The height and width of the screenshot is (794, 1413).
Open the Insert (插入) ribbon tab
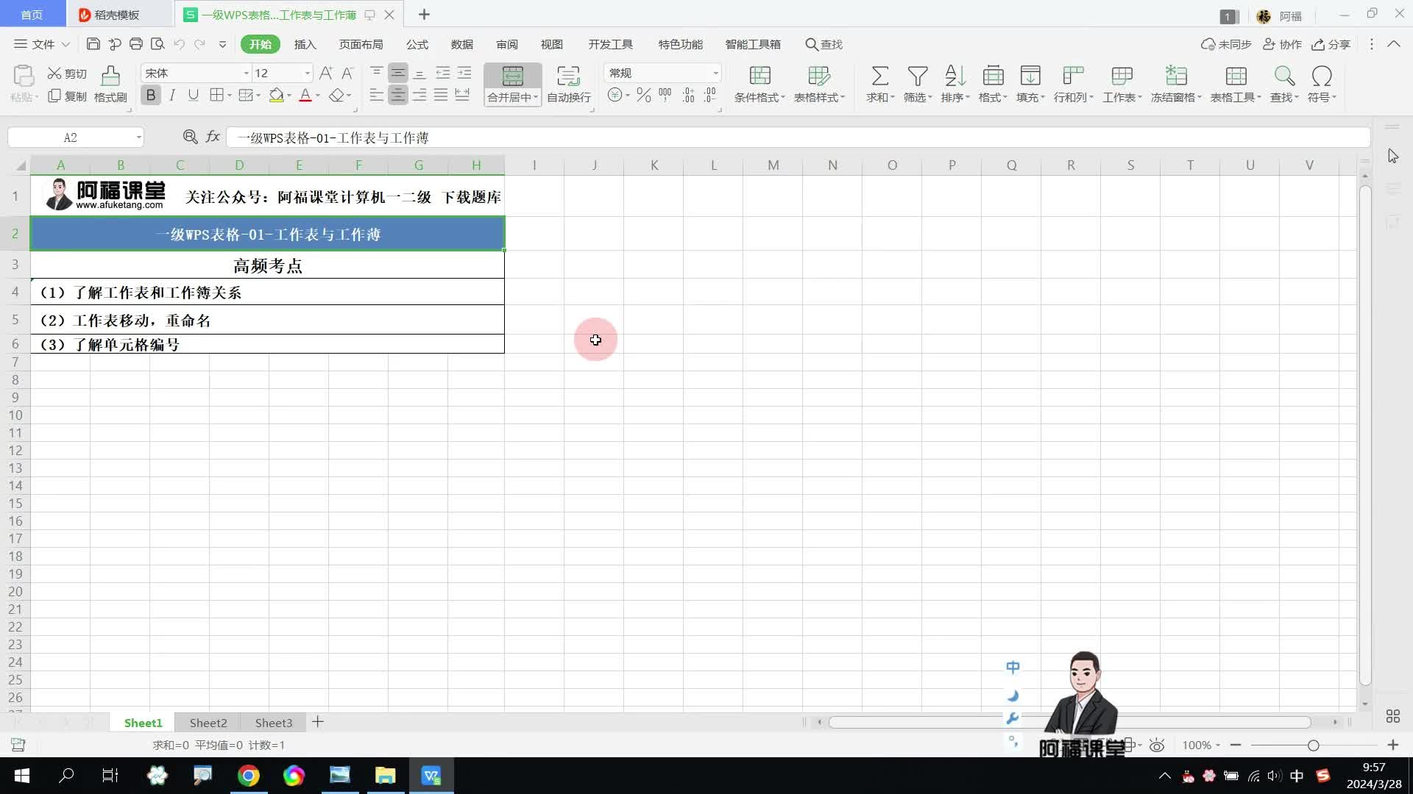tap(305, 44)
